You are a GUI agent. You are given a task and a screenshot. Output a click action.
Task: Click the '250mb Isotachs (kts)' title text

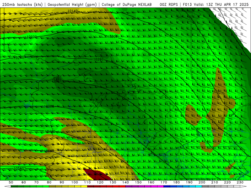tap(23, 5)
